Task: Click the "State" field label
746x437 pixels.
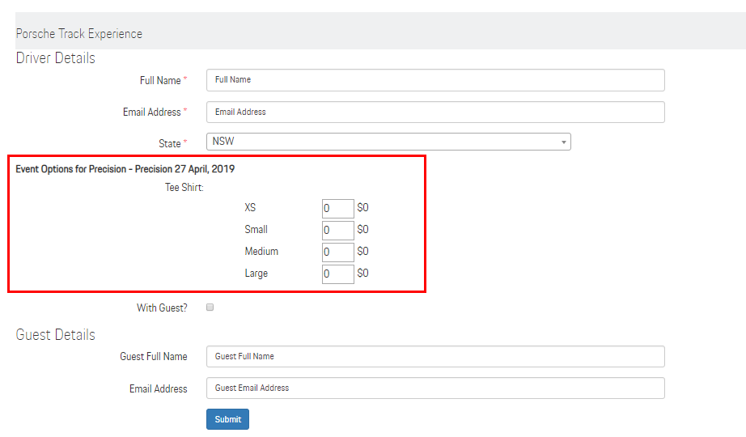Action: coord(169,143)
